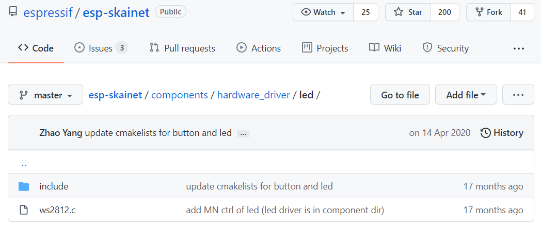Click the repository book icon
The width and height of the screenshot is (541, 225).
[13, 12]
